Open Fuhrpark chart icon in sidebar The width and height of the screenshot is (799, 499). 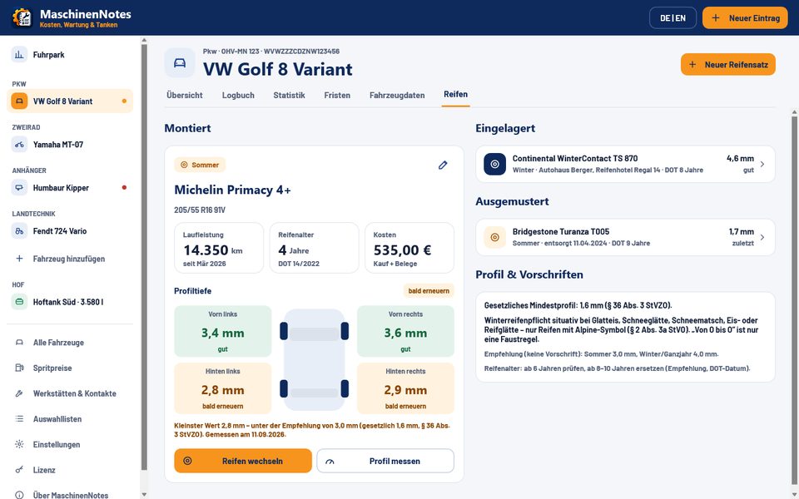[19, 55]
